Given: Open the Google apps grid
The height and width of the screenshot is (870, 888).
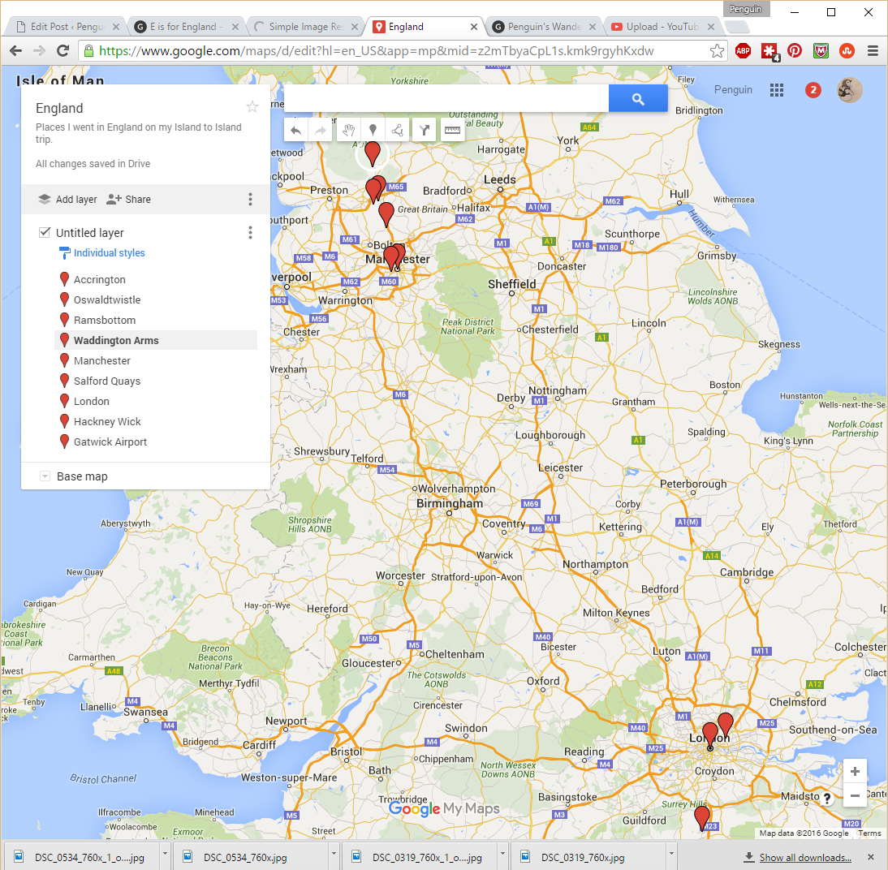Looking at the screenshot, I should [x=777, y=90].
